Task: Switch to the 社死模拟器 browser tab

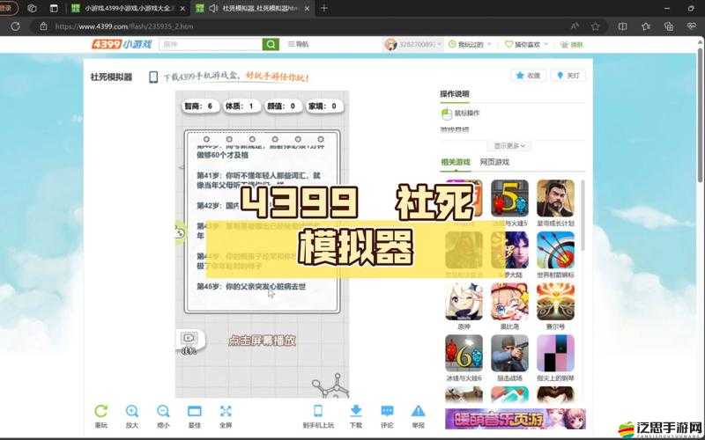Action: [253, 8]
